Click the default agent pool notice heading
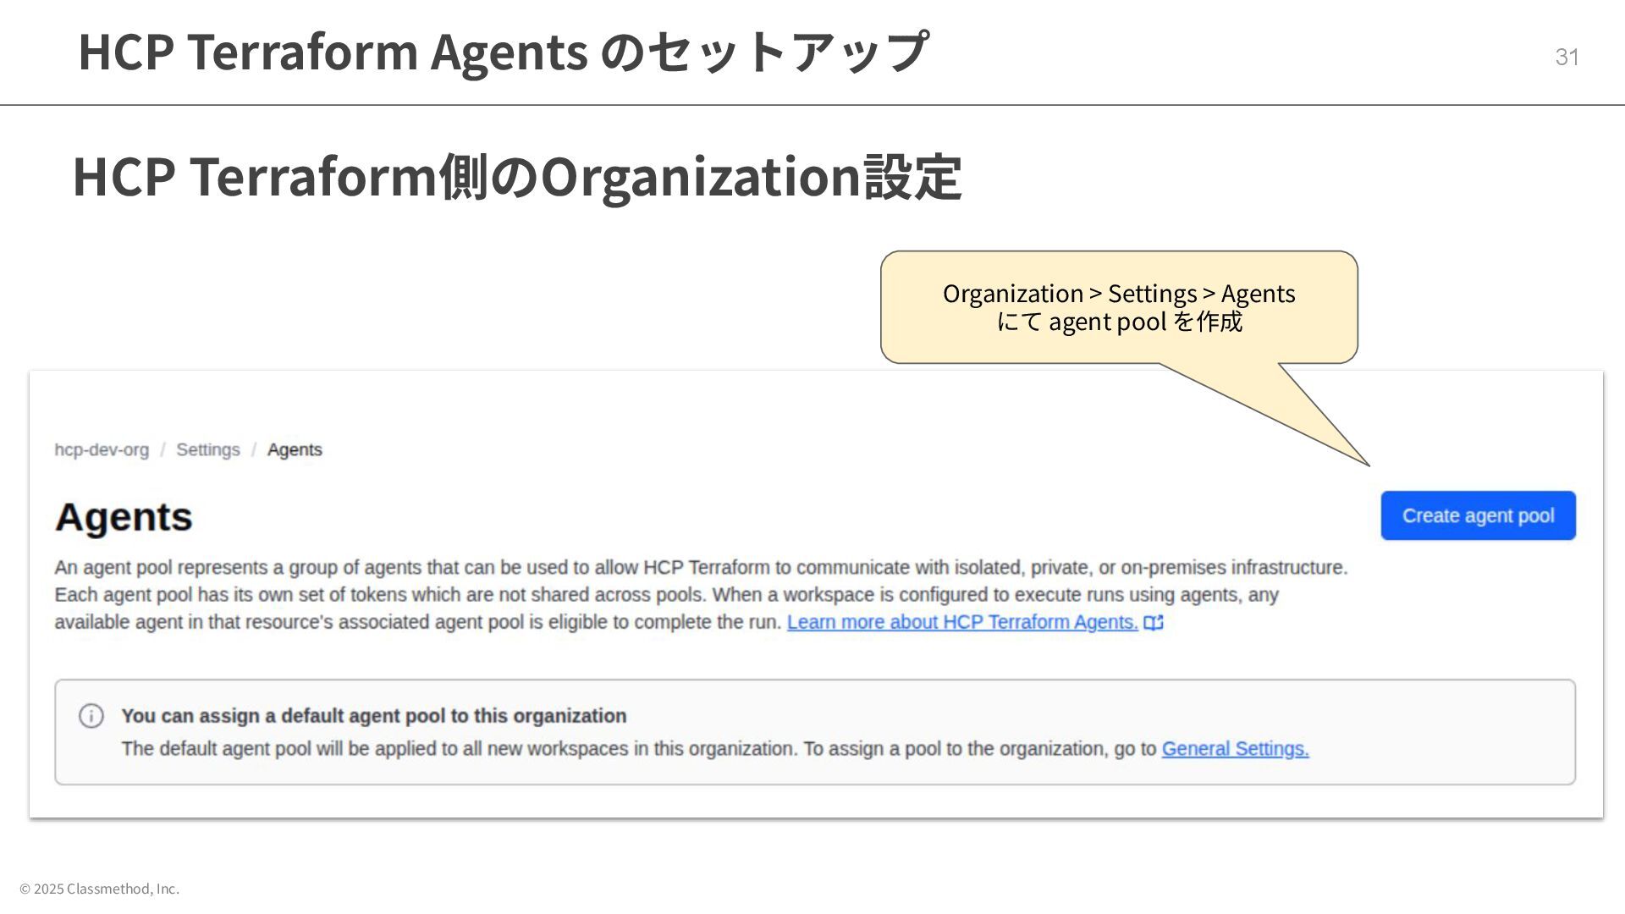The height and width of the screenshot is (914, 1625). [373, 716]
